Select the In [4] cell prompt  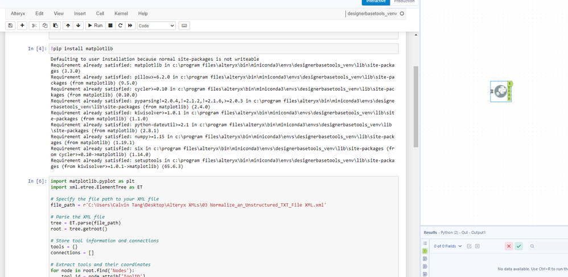tap(38, 48)
